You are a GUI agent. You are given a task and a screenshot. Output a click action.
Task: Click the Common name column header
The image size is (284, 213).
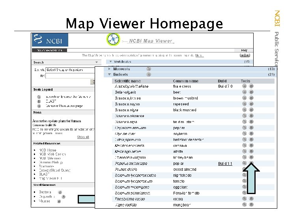[x=186, y=81]
